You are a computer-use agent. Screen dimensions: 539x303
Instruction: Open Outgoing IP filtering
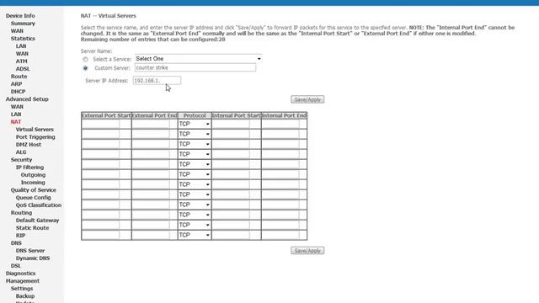coord(33,175)
